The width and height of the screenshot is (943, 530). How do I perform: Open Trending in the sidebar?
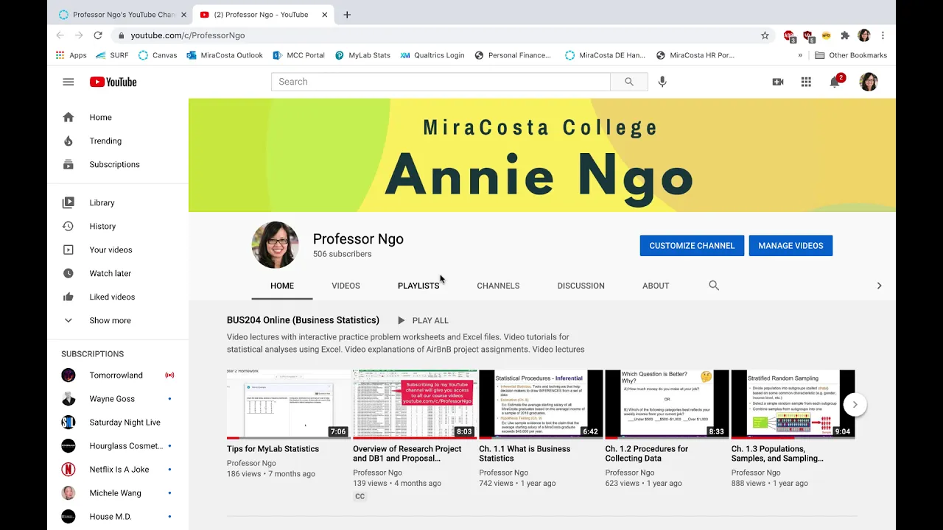point(118,141)
